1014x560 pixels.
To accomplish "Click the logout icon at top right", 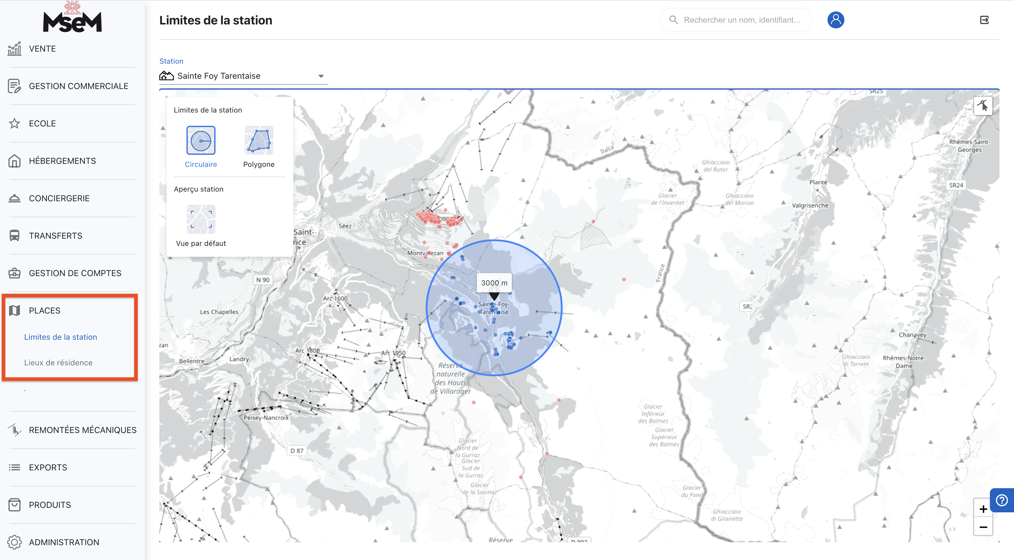I will pyautogui.click(x=984, y=20).
